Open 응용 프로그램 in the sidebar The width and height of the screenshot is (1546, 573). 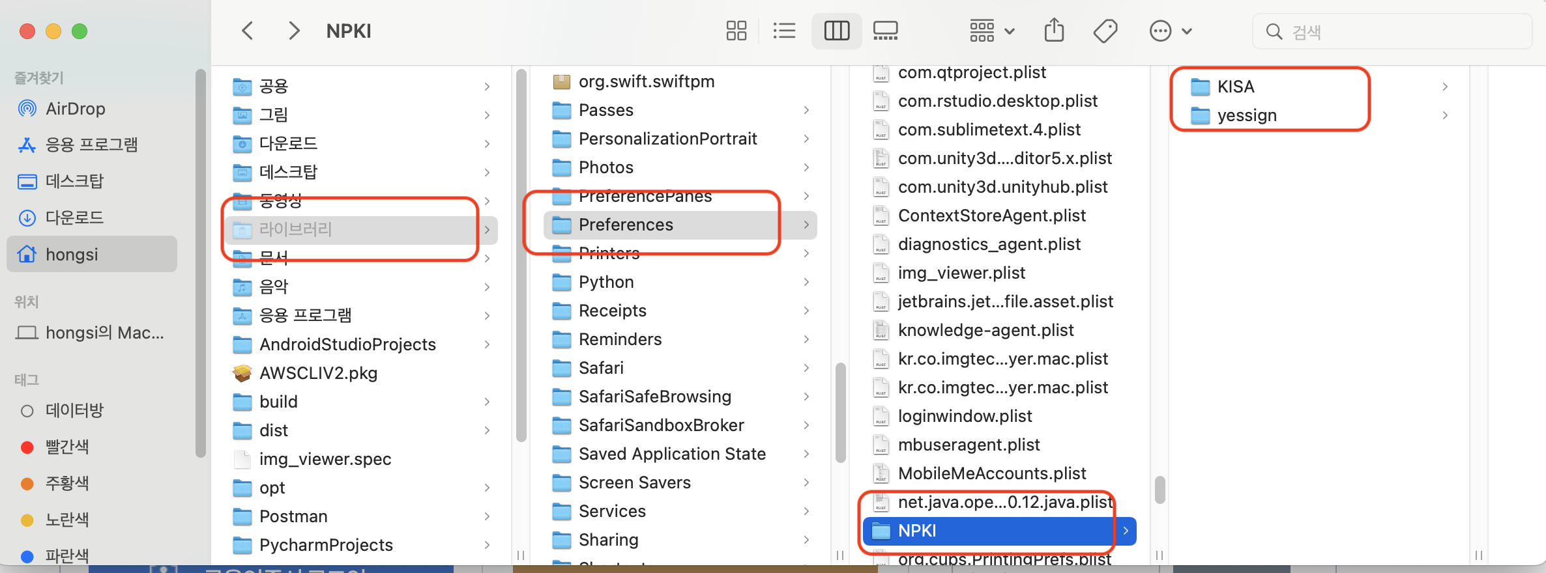tap(78, 145)
